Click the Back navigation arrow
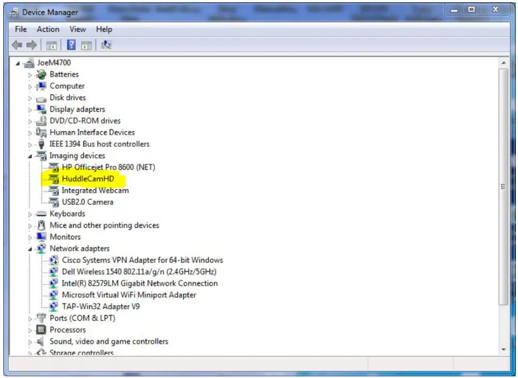Image resolution: width=518 pixels, height=378 pixels. coord(16,45)
